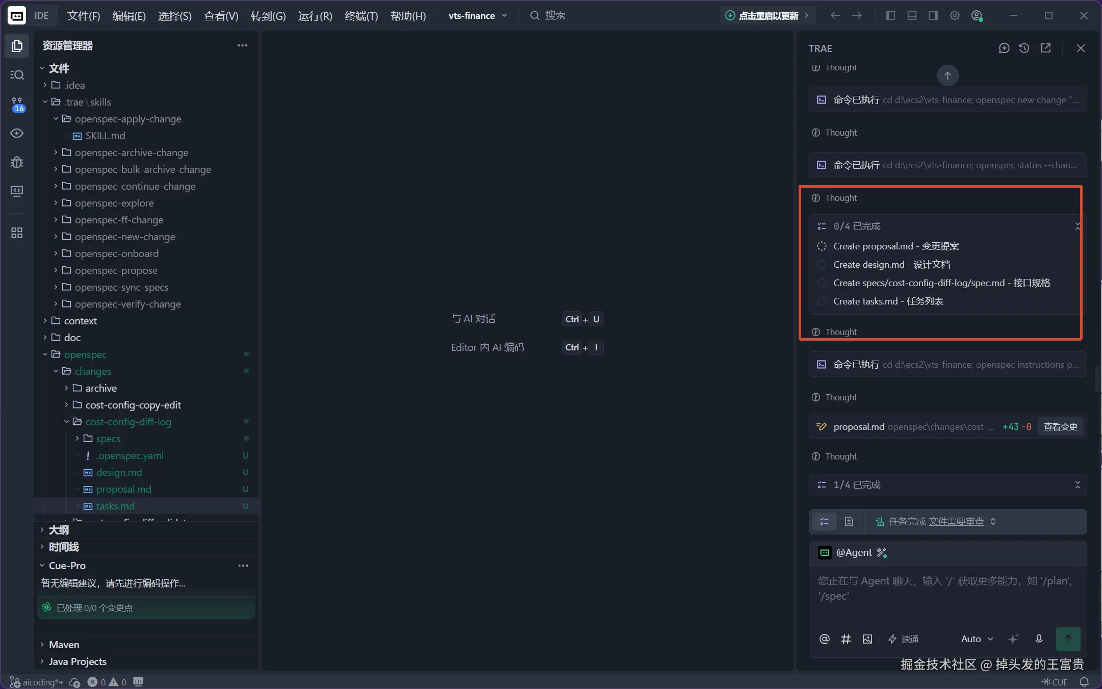
Task: Open the 查看(V) menu
Action: pos(221,16)
